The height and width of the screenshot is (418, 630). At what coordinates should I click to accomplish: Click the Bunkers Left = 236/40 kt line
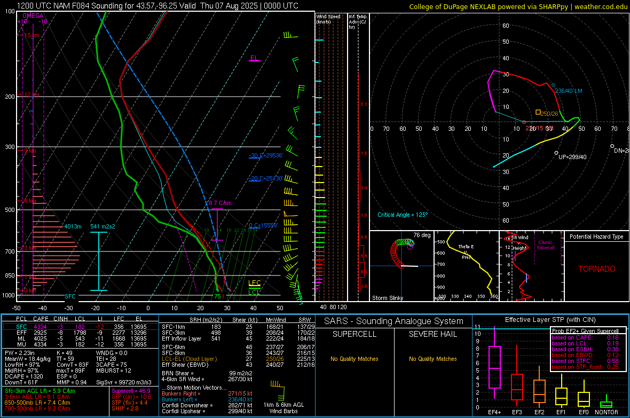click(x=207, y=399)
